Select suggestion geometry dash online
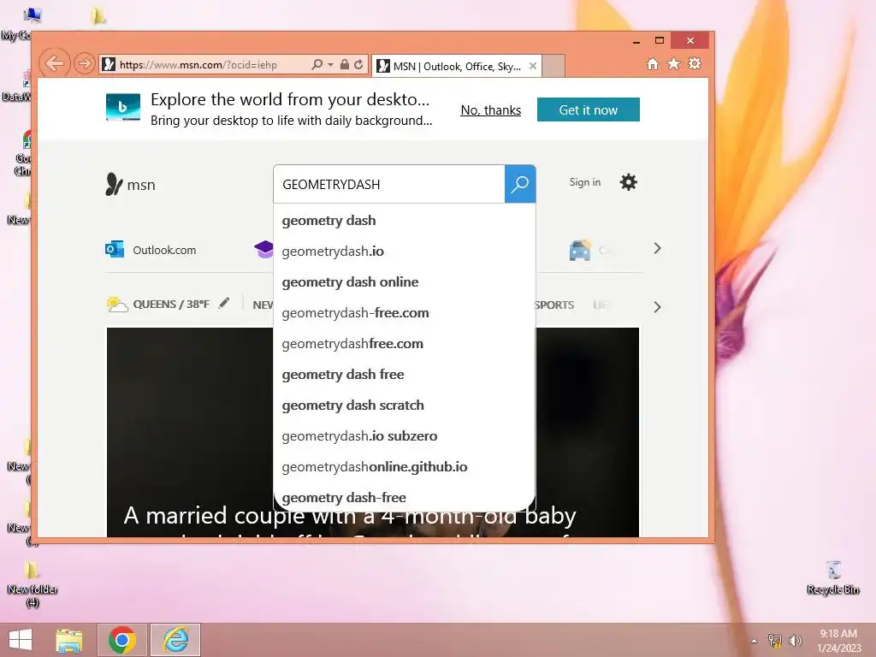 tap(405, 281)
